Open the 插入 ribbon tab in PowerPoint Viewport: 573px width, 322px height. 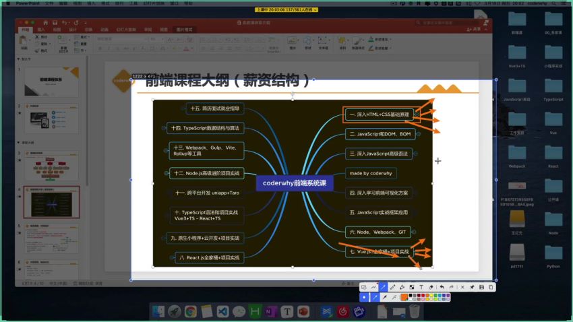pyautogui.click(x=42, y=30)
